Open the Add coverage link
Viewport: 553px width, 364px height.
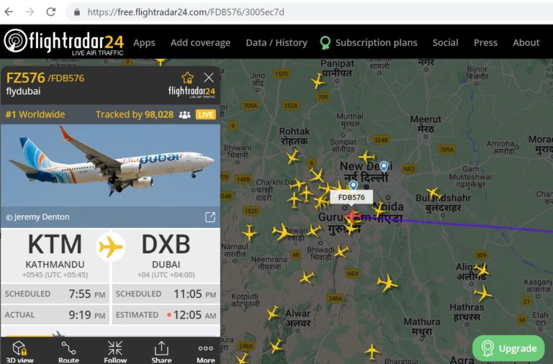(x=200, y=42)
